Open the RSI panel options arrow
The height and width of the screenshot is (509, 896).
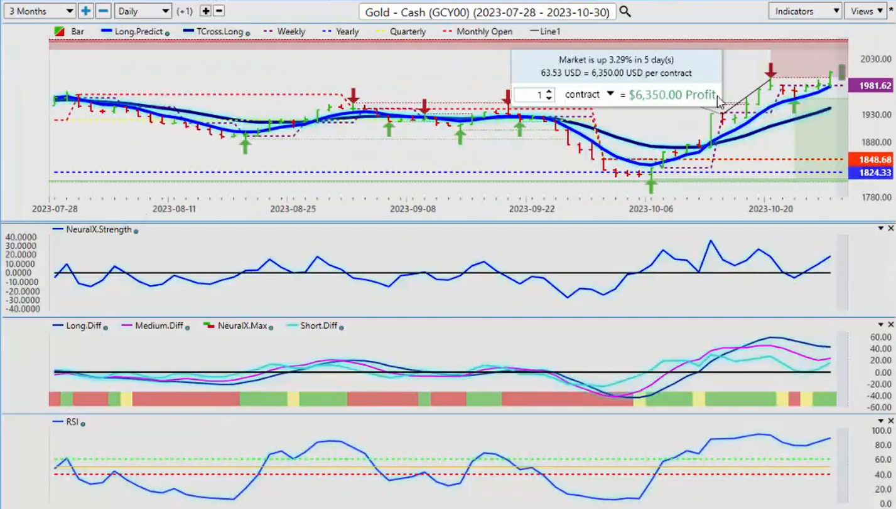[881, 421]
